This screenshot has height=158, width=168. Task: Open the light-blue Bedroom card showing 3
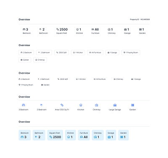pyautogui.click(x=25, y=135)
